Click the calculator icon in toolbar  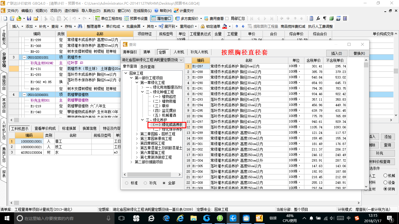311,18
